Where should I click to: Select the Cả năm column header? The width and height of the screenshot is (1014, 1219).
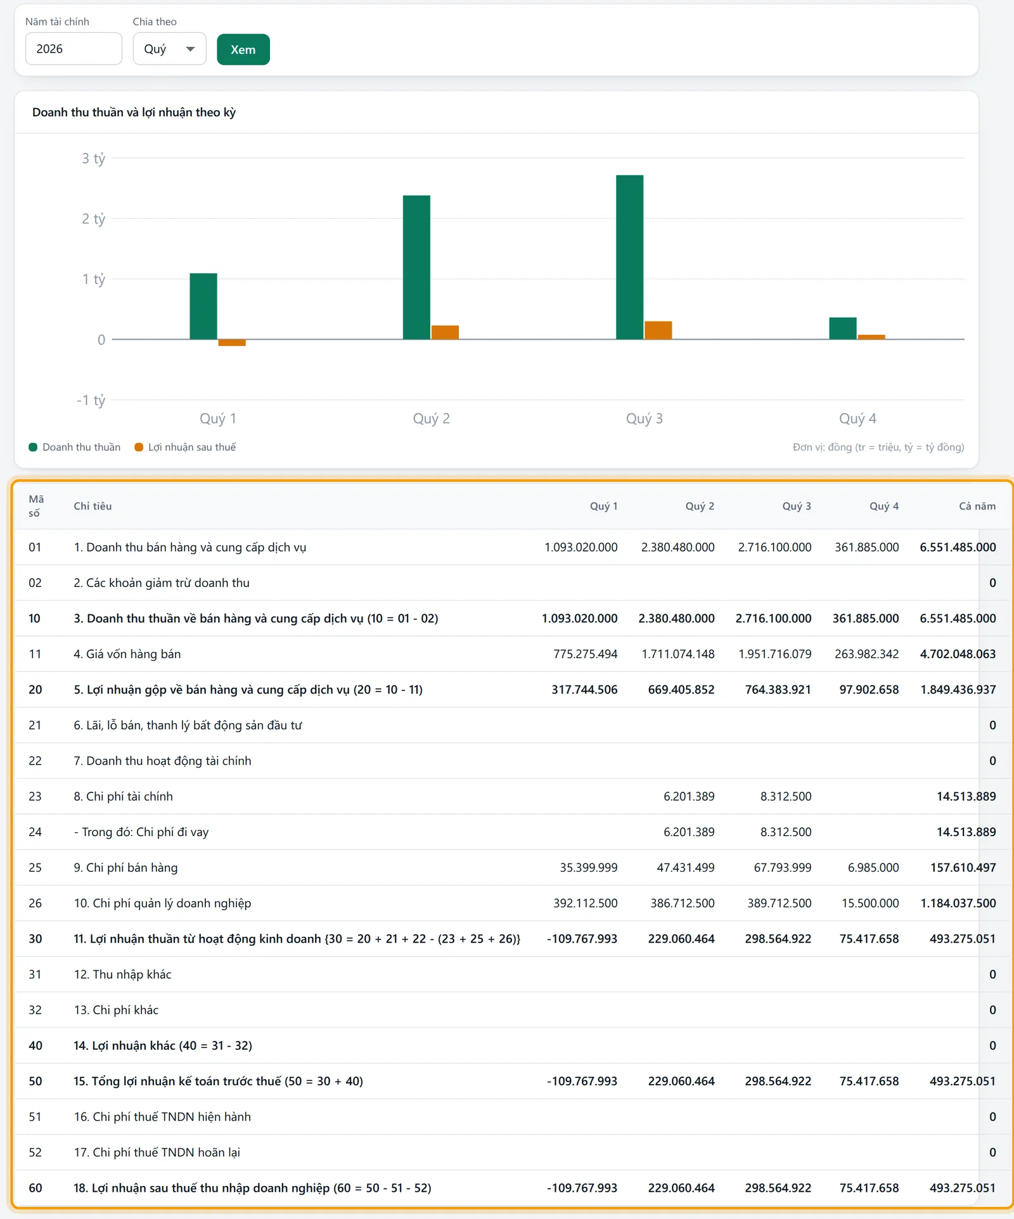coord(977,506)
